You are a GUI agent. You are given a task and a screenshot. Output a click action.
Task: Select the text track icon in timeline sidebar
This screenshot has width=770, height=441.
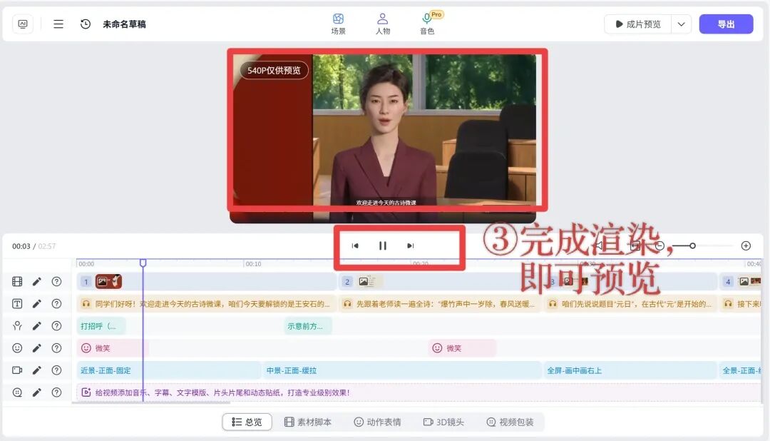point(16,303)
